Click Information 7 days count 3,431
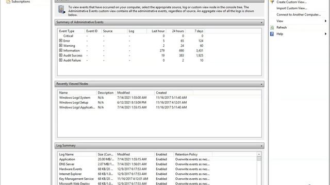The image size is (330, 185). point(200,50)
